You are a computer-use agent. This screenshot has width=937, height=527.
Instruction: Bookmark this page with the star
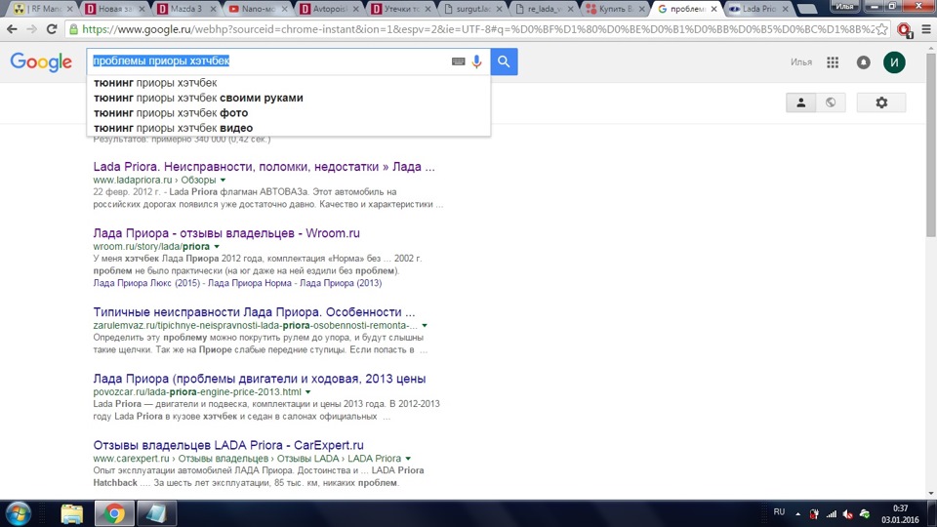pos(882,28)
